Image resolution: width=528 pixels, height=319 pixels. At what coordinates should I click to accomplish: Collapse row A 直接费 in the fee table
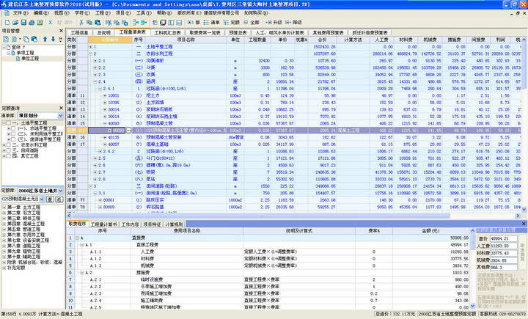click(x=77, y=238)
